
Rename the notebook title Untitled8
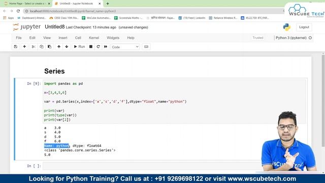(x=55, y=27)
